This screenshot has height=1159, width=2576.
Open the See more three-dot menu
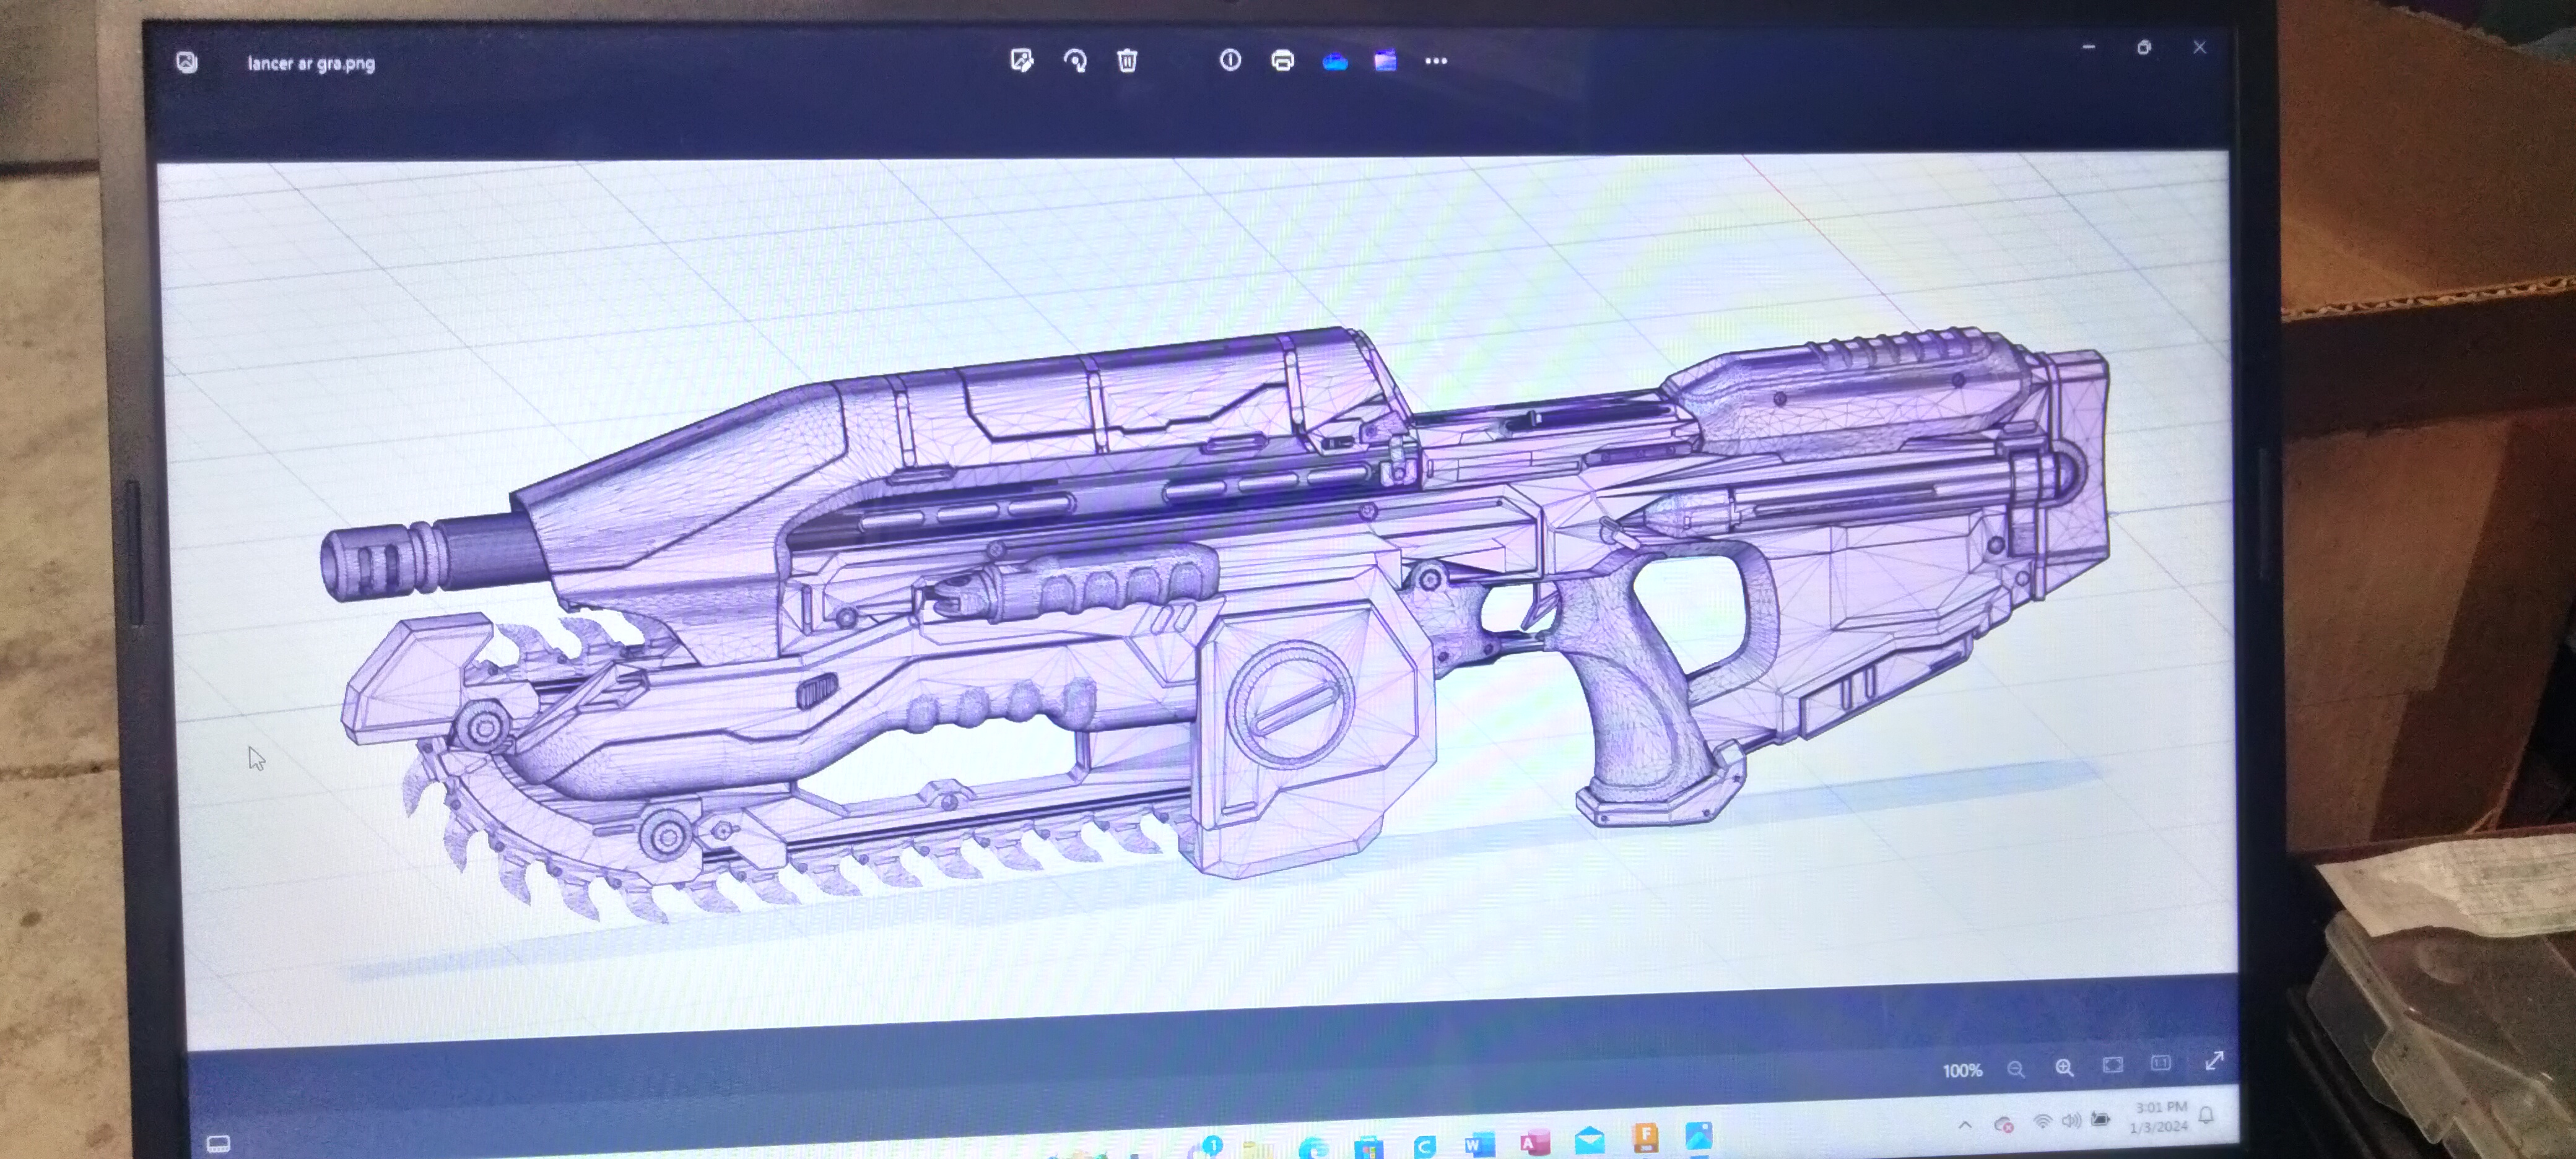pyautogui.click(x=1436, y=61)
